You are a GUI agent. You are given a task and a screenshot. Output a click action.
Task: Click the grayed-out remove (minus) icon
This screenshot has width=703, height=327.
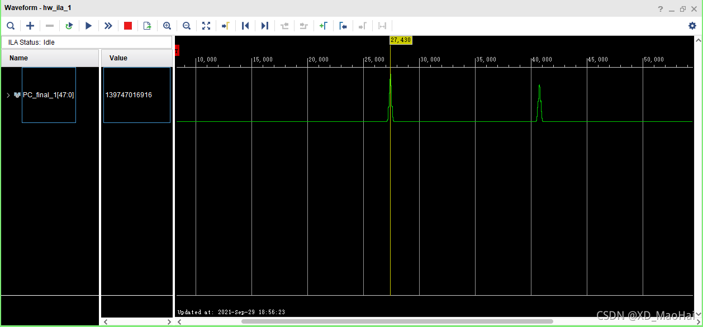[50, 26]
